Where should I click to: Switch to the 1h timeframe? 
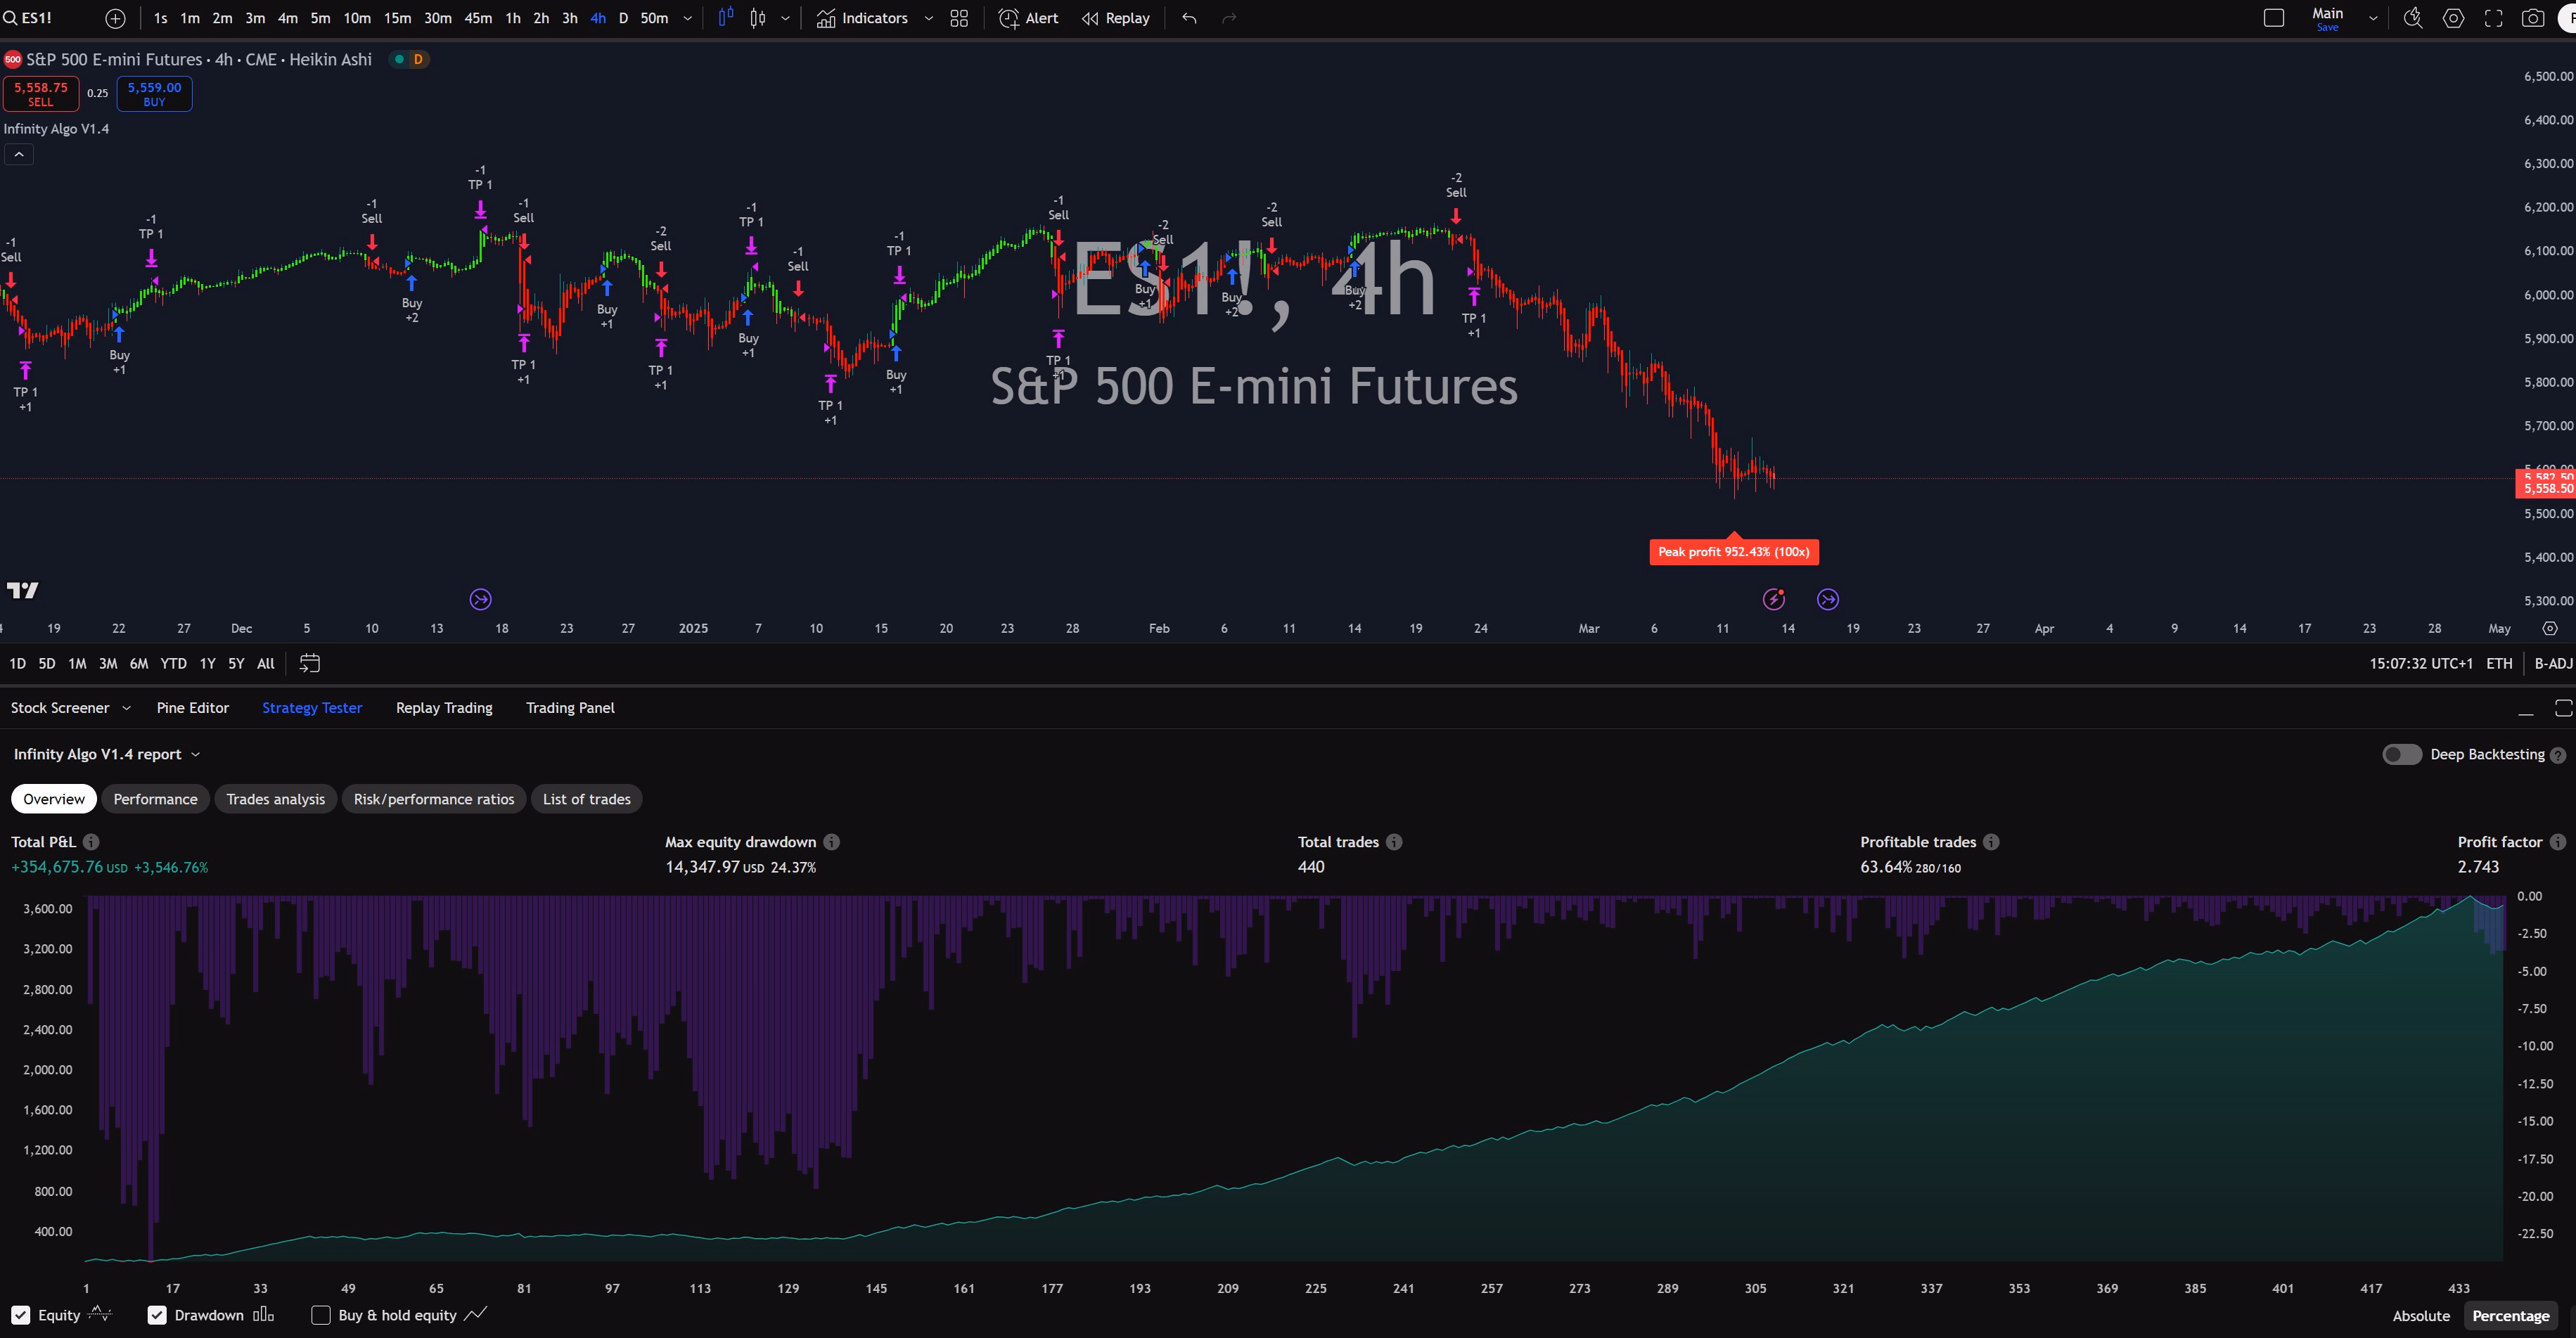[513, 18]
